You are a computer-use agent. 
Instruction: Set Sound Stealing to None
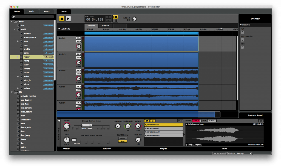pyautogui.click(x=123, y=141)
